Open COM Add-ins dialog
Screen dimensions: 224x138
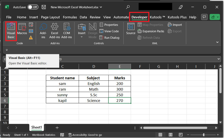[x=66, y=31]
